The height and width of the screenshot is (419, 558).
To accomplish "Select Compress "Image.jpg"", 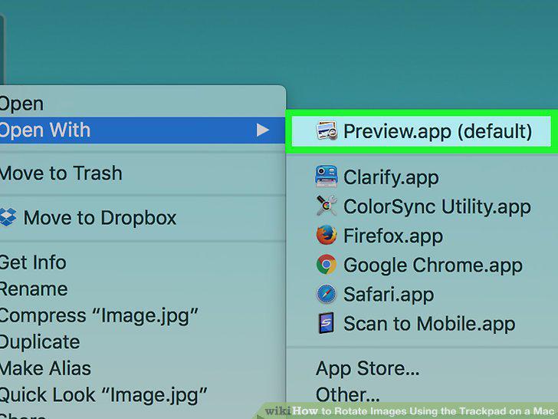I will (x=143, y=315).
